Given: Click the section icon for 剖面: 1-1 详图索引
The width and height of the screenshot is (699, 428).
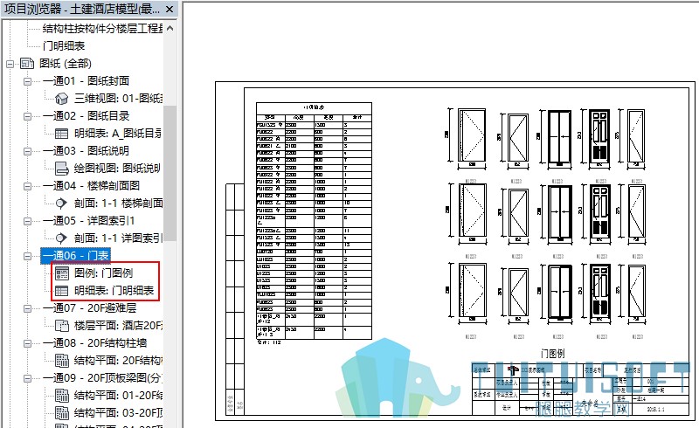Looking at the screenshot, I should click(x=61, y=238).
